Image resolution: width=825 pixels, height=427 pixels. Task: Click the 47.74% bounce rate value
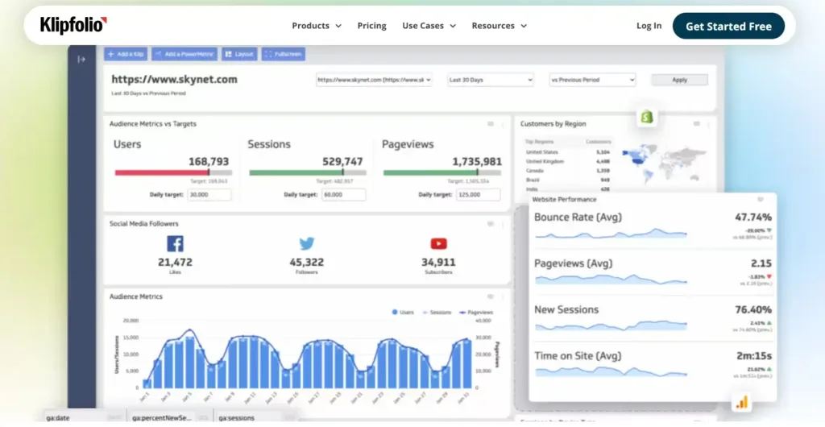coord(753,218)
